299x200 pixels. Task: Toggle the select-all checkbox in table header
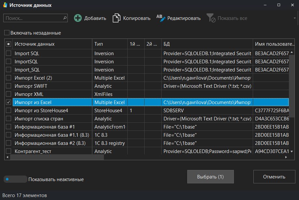pyautogui.click(x=9, y=44)
